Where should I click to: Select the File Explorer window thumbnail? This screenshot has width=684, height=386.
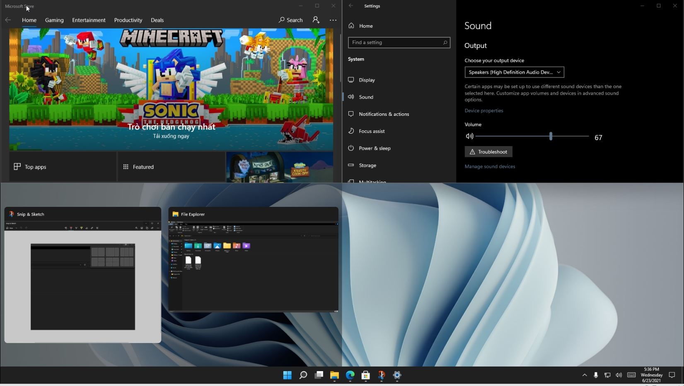coord(253,265)
